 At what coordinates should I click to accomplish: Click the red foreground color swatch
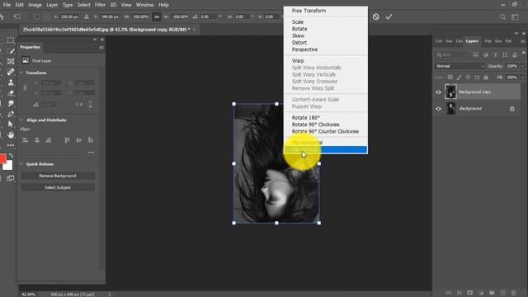2,158
